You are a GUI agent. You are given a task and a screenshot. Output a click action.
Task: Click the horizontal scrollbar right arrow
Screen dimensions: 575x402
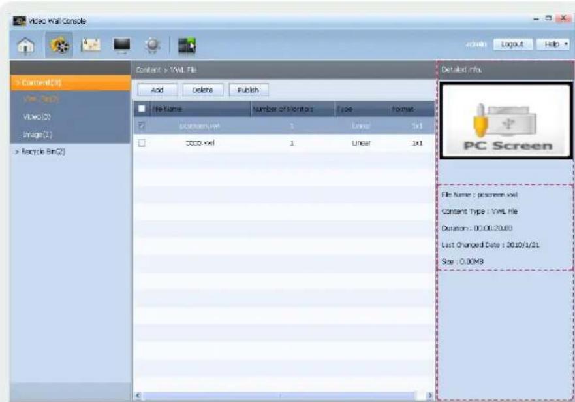(430, 395)
